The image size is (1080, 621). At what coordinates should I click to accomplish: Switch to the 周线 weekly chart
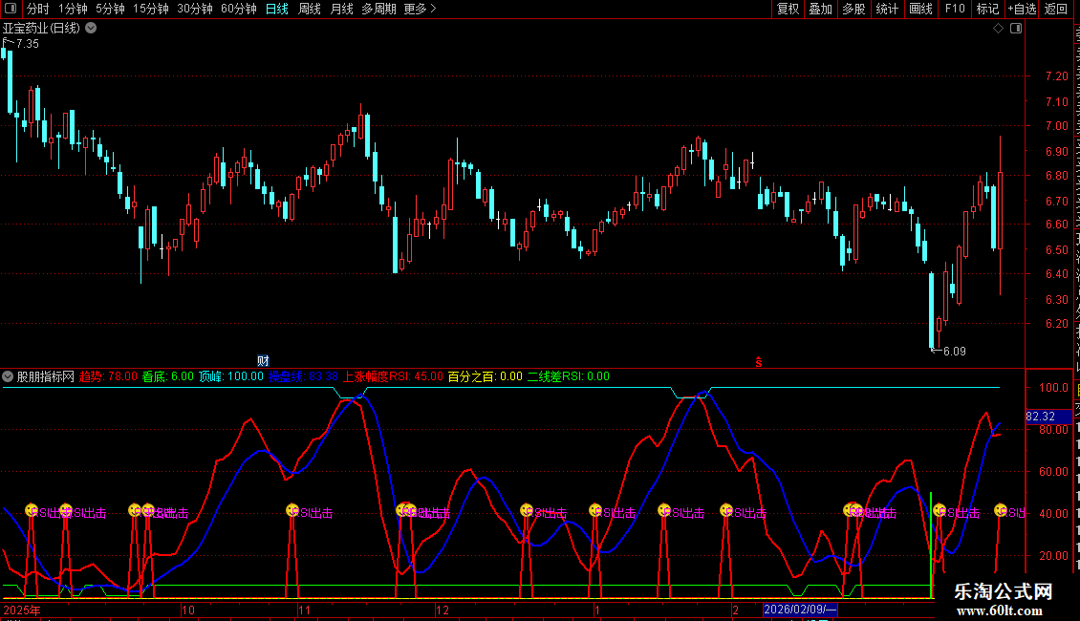click(310, 9)
